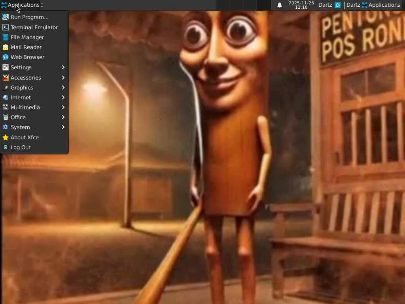Click the blue gear icon beside Dartz
The height and width of the screenshot is (304, 405).
338,5
